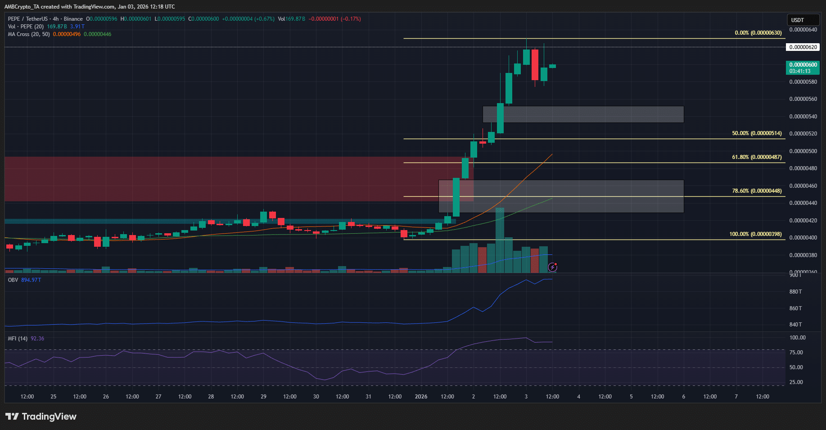Screen dimensions: 826x430
Task: Click the purple lightning promo icon on the chart
Action: click(x=552, y=267)
